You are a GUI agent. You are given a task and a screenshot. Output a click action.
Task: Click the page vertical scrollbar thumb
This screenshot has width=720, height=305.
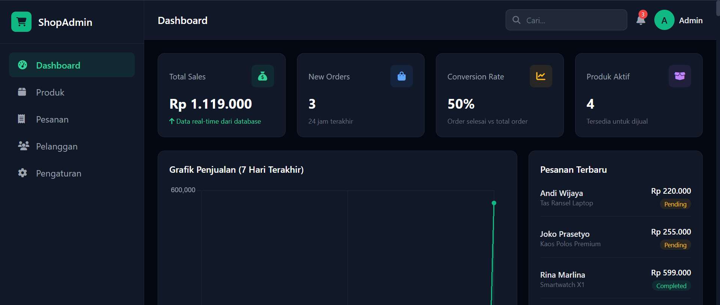718,8
